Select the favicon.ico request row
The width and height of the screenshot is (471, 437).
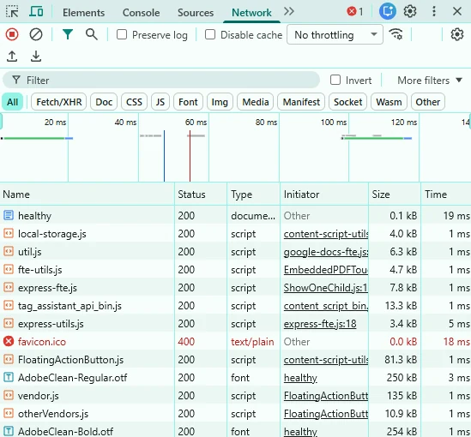click(235, 341)
